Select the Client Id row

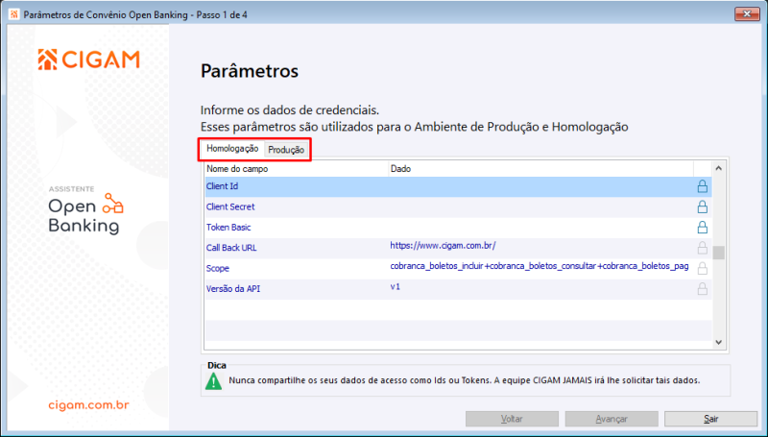[458, 186]
